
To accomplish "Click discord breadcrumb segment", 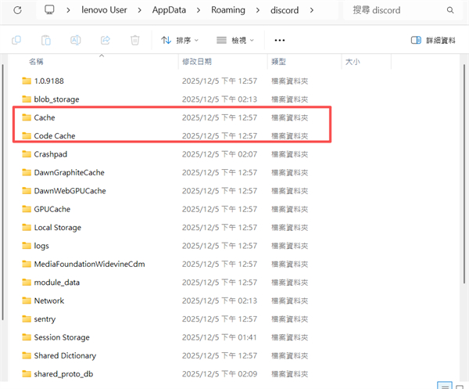I will pyautogui.click(x=285, y=10).
